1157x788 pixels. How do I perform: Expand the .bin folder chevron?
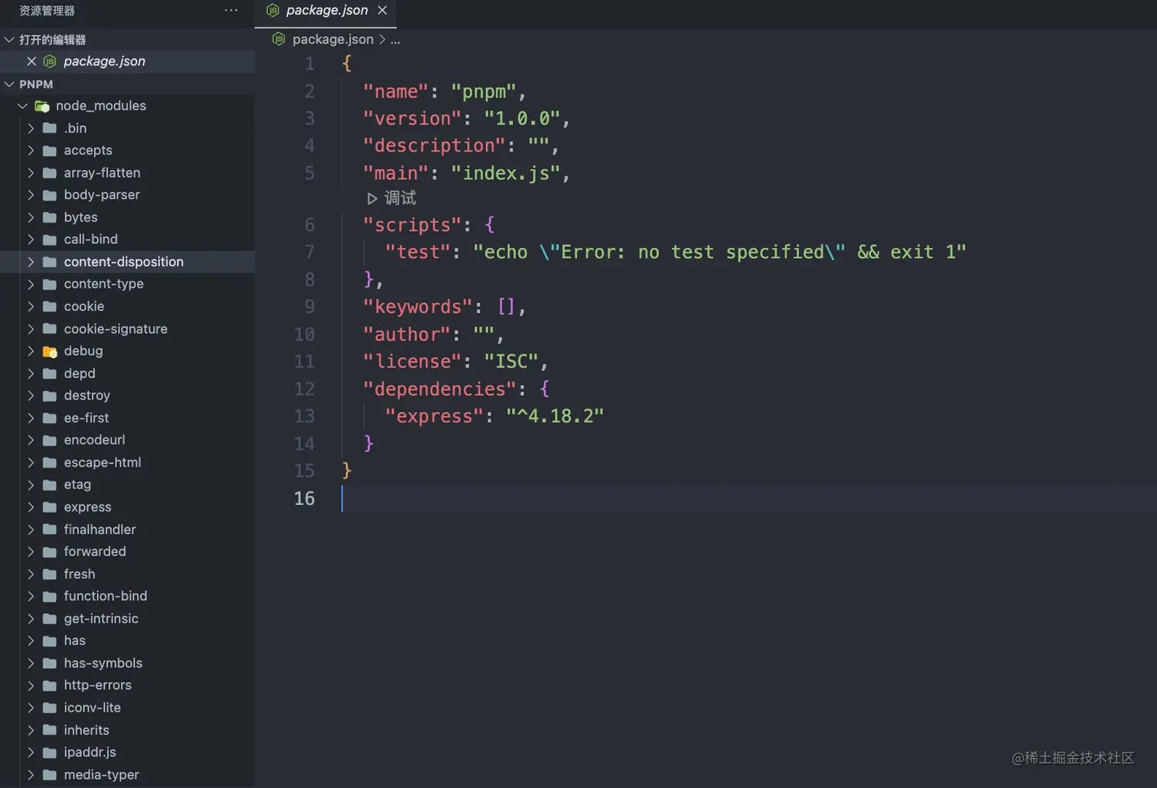(31, 129)
